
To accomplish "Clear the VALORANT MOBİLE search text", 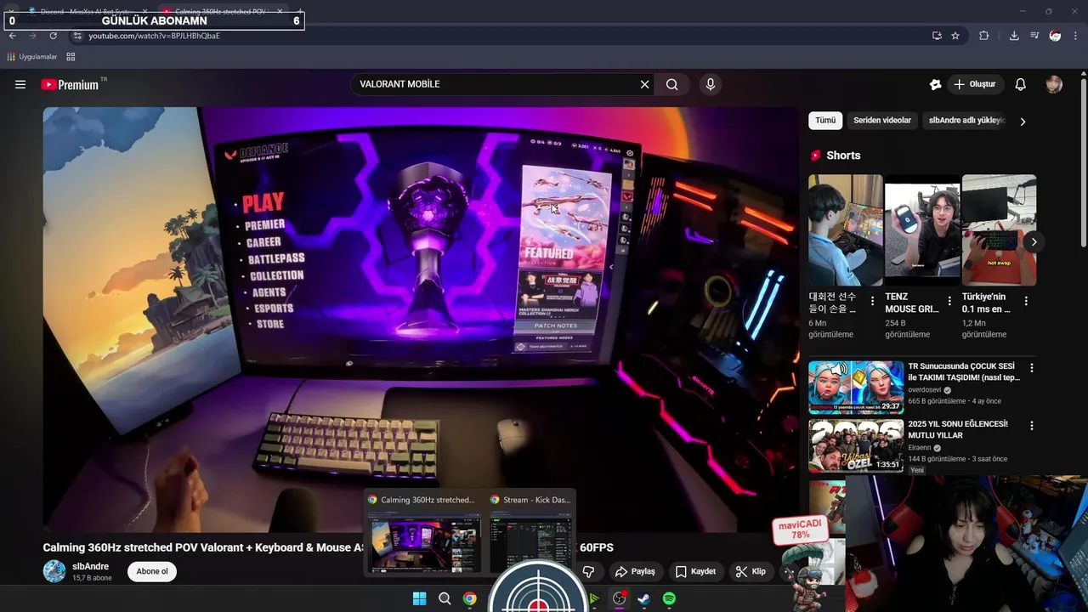I will pos(644,84).
